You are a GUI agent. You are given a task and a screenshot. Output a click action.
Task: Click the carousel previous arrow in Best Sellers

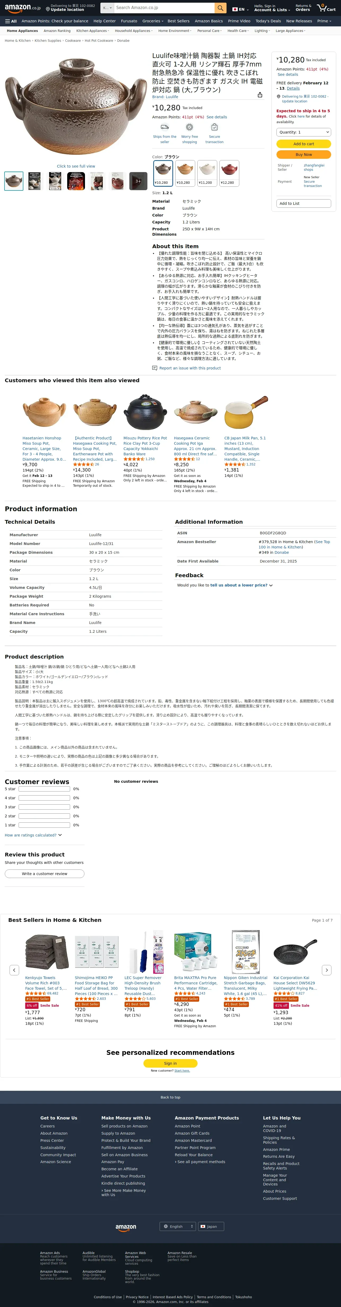click(14, 969)
